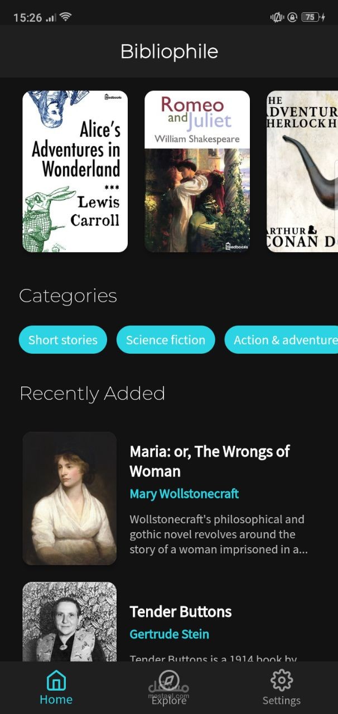Image resolution: width=338 pixels, height=714 pixels.
Task: Open the Tender Buttons book title
Action: (x=181, y=611)
